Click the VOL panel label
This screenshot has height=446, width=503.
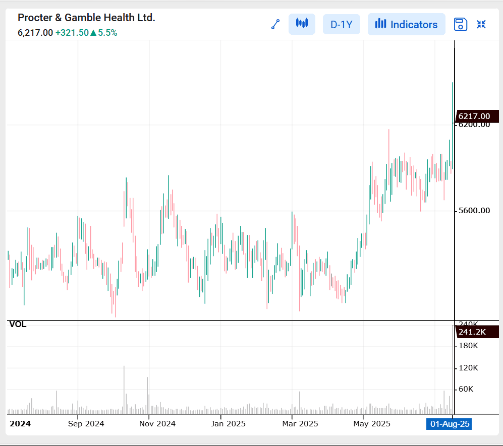tap(18, 324)
